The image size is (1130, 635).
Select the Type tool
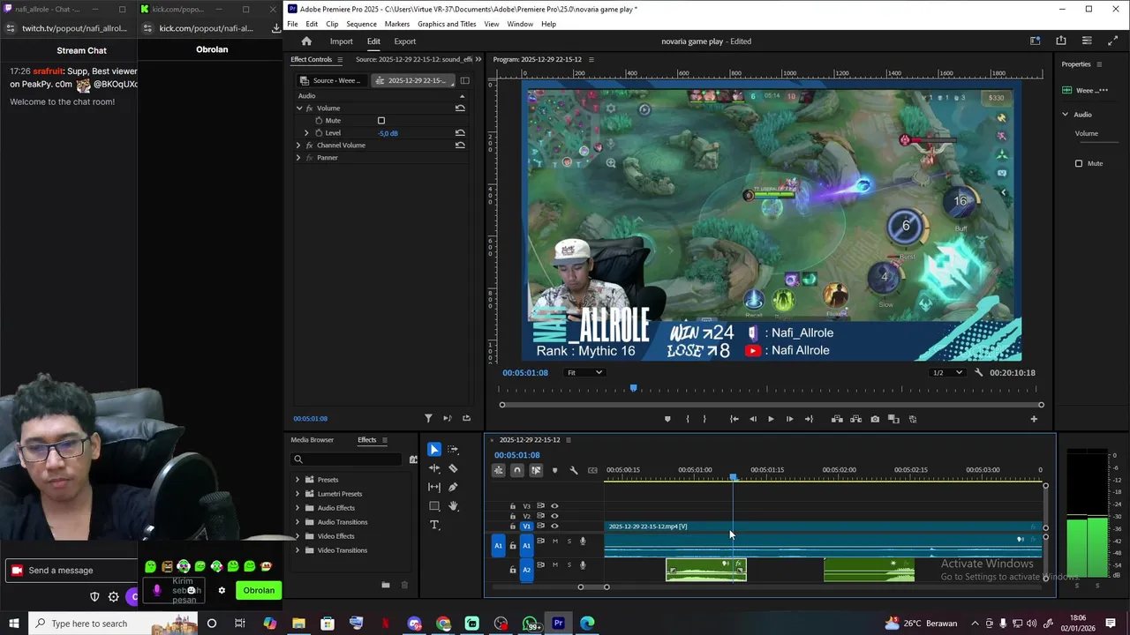[434, 525]
